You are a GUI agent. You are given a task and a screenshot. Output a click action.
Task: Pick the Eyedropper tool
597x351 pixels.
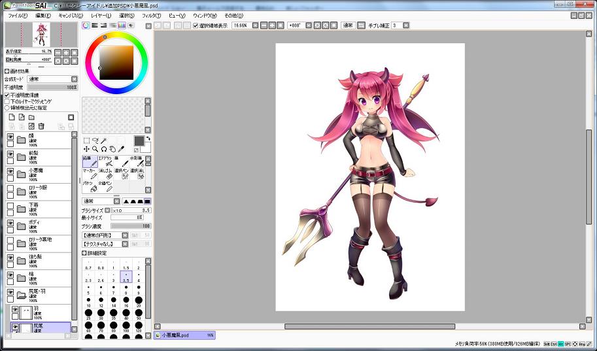(121, 149)
